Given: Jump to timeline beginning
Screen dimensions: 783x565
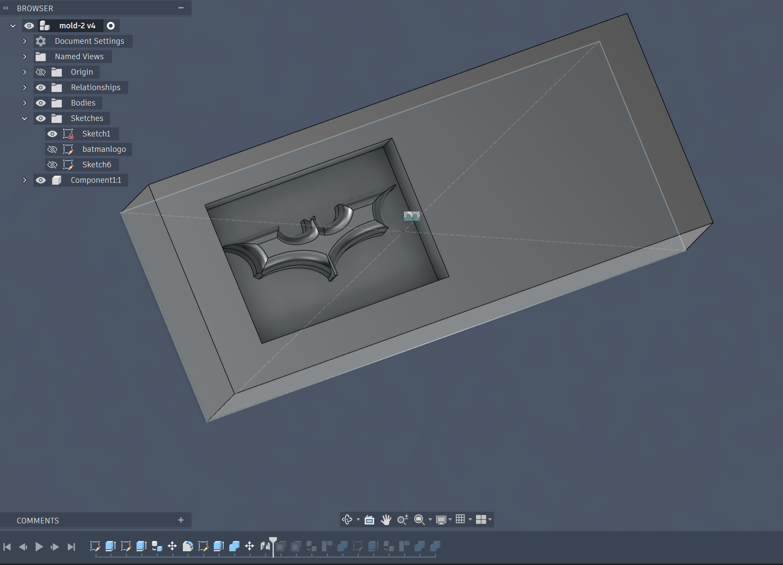Looking at the screenshot, I should click(x=7, y=547).
